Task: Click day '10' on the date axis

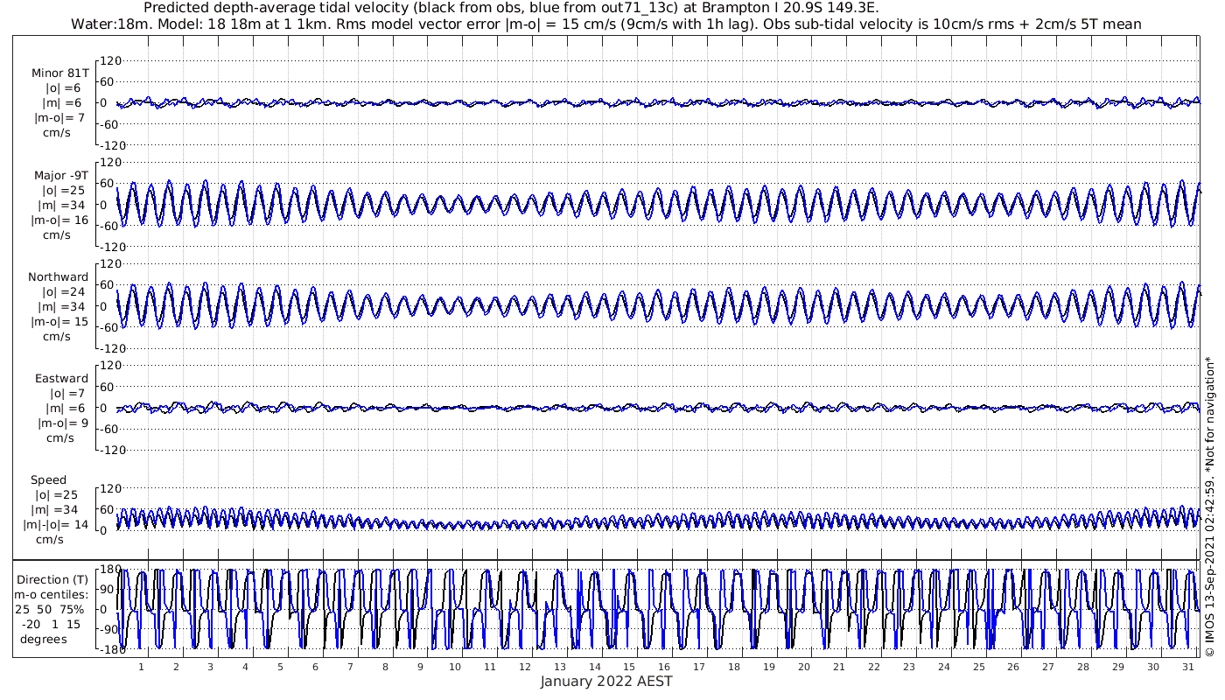Action: click(x=454, y=667)
